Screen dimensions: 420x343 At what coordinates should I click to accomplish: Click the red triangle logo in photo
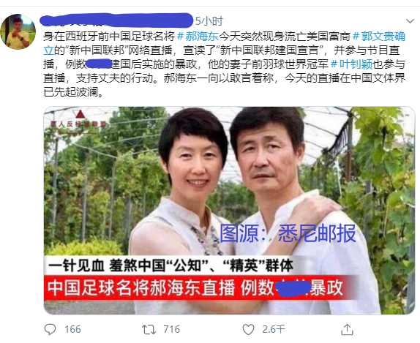[80, 114]
